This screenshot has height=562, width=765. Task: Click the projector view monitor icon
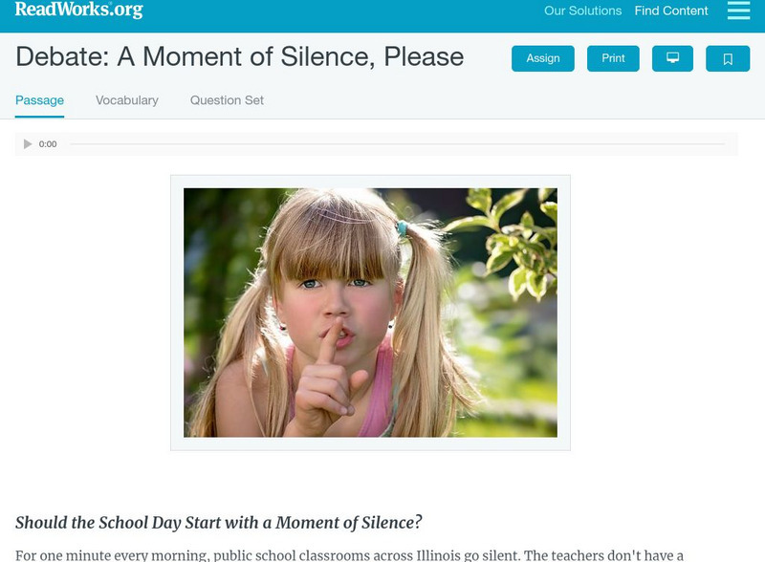click(672, 58)
